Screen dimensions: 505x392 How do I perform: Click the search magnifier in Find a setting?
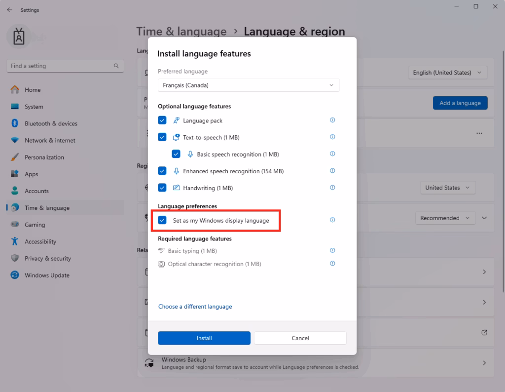click(x=116, y=66)
